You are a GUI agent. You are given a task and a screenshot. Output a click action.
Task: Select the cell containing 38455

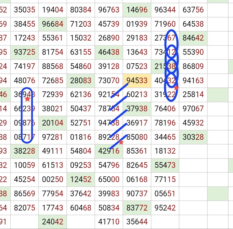coord(25,24)
